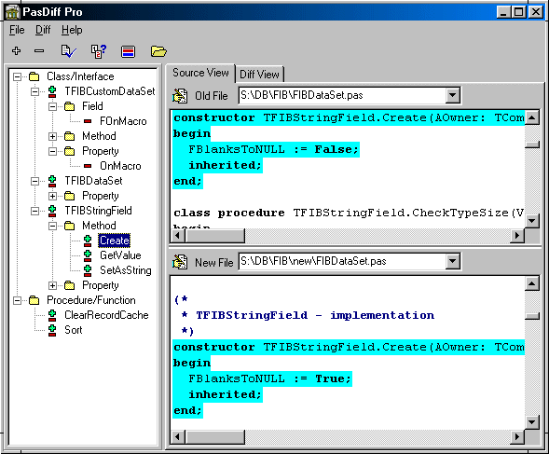This screenshot has width=549, height=454.
Task: Switch to the Source View tab
Action: pos(200,73)
